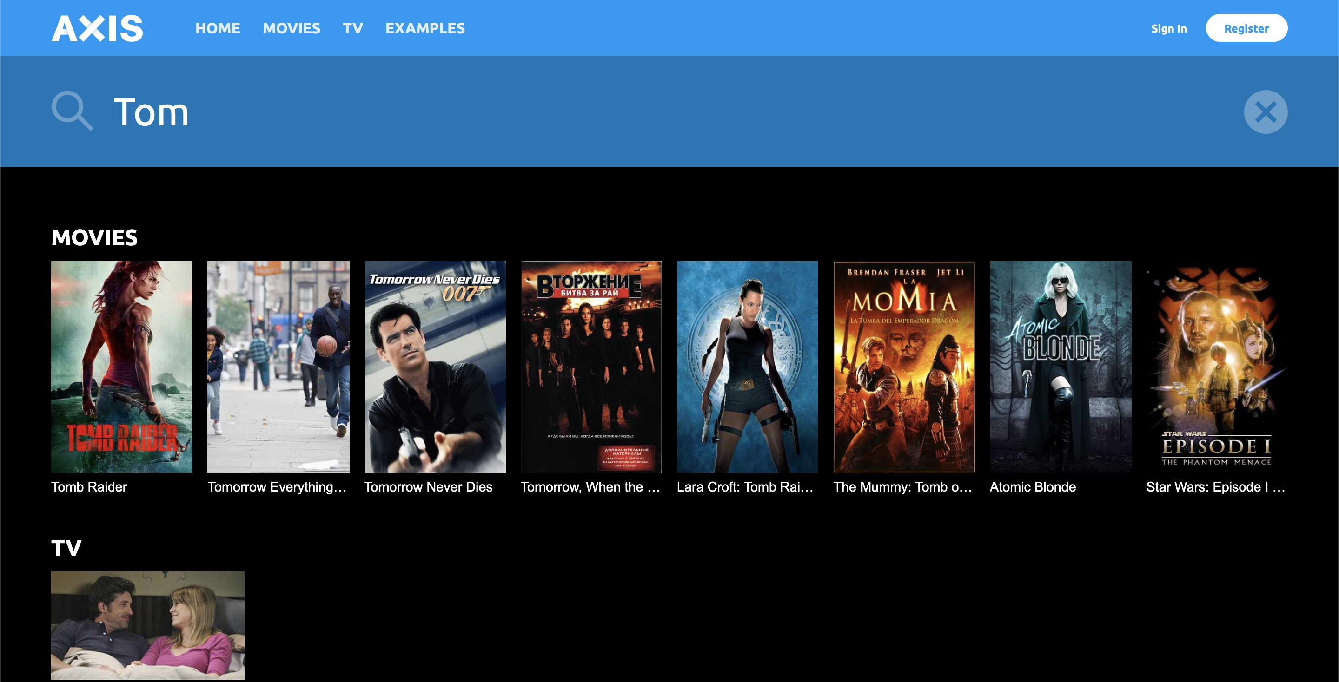
Task: Focus the search field containing Tom
Action: point(670,112)
